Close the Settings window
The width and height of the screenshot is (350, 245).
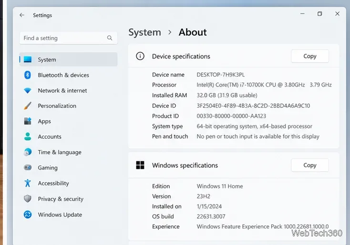337,14
